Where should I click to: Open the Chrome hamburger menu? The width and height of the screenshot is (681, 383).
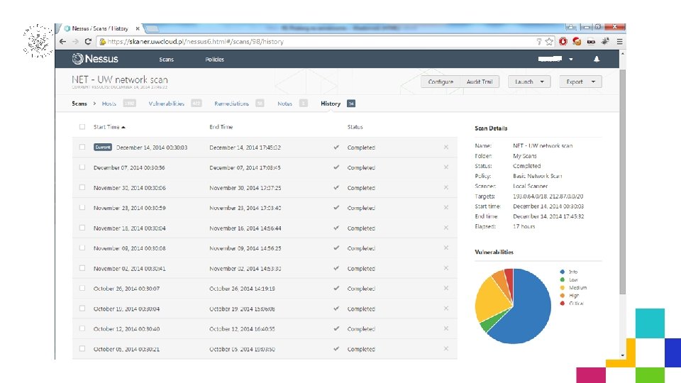pos(620,42)
